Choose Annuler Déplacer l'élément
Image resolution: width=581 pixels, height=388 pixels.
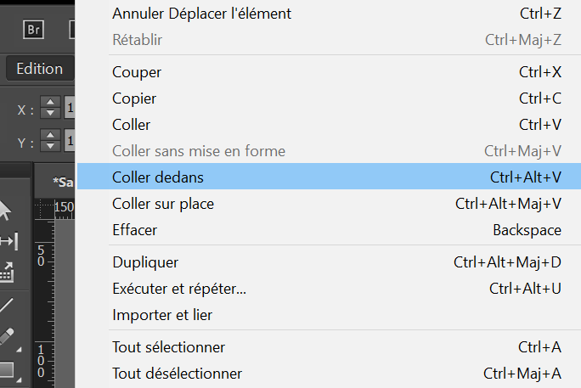click(x=201, y=14)
